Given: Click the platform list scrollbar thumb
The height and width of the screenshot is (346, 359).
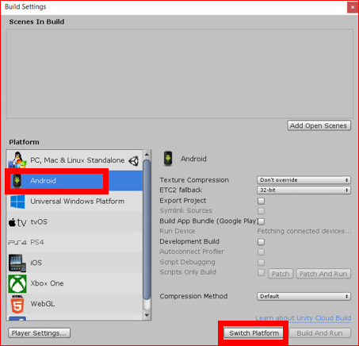Looking at the screenshot, I should click(x=147, y=230).
